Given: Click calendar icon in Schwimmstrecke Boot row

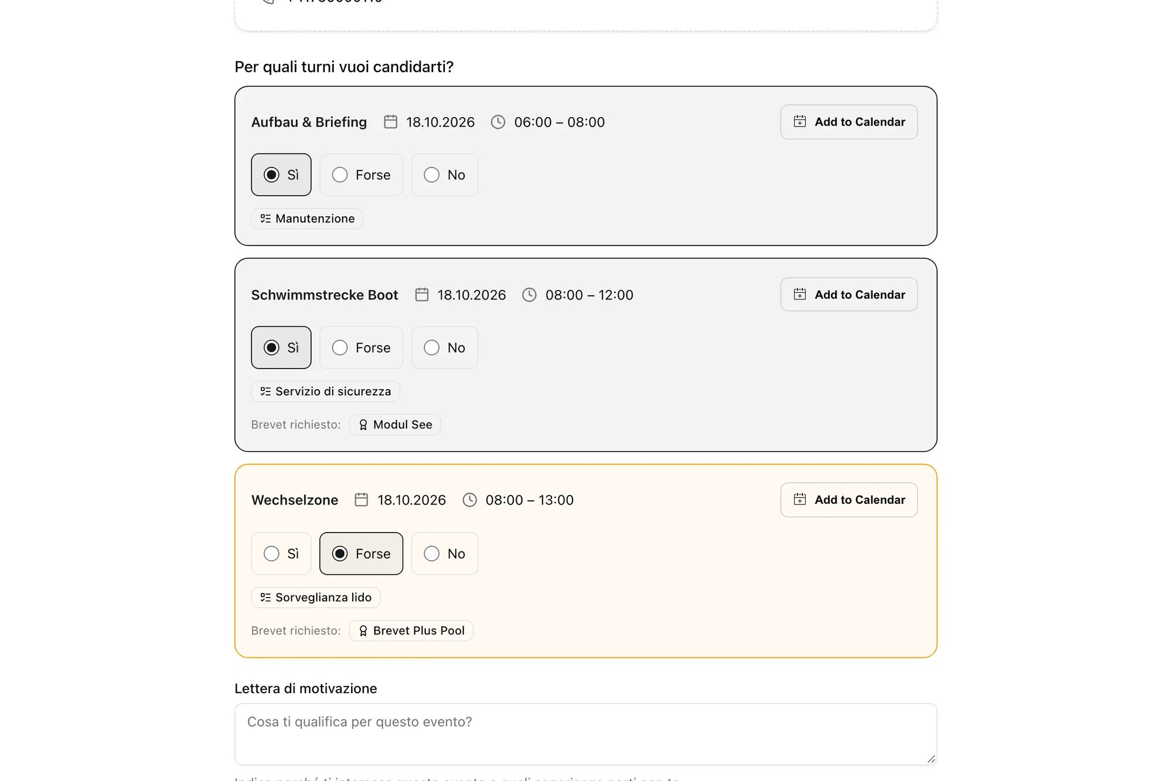Looking at the screenshot, I should [x=422, y=295].
